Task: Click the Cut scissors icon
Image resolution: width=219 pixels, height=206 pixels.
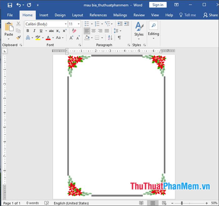Action: [18, 24]
